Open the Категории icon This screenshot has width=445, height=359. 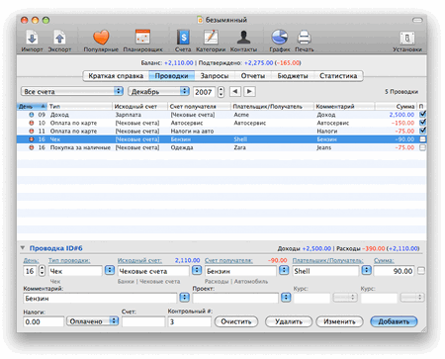point(211,37)
